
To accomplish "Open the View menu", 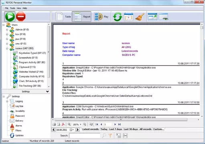I will tap(19, 8).
